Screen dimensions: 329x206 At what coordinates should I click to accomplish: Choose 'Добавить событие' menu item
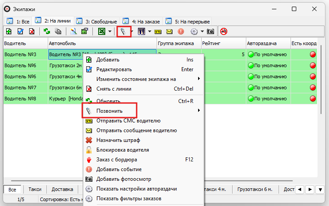tap(144, 169)
